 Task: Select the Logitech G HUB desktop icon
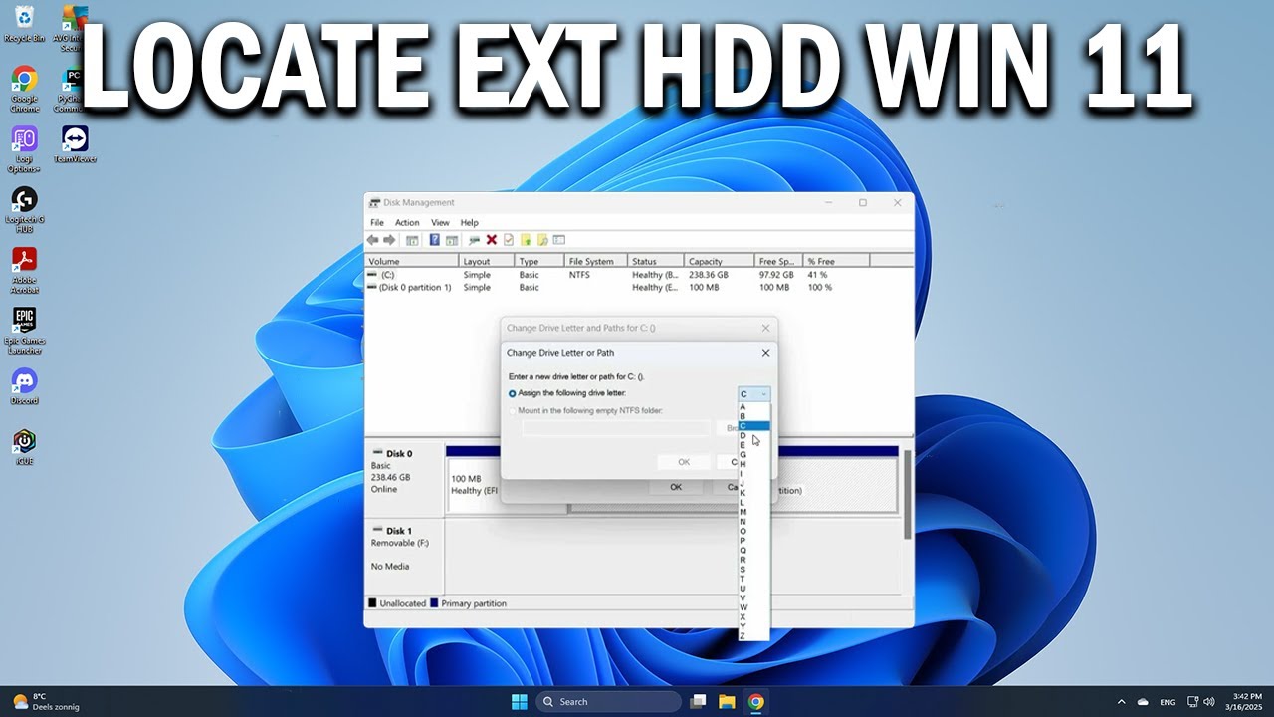coord(24,210)
